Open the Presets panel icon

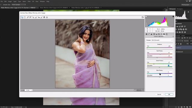click(166, 34)
